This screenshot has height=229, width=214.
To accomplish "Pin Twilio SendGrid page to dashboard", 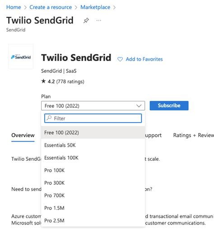I will pyautogui.click(x=86, y=20).
